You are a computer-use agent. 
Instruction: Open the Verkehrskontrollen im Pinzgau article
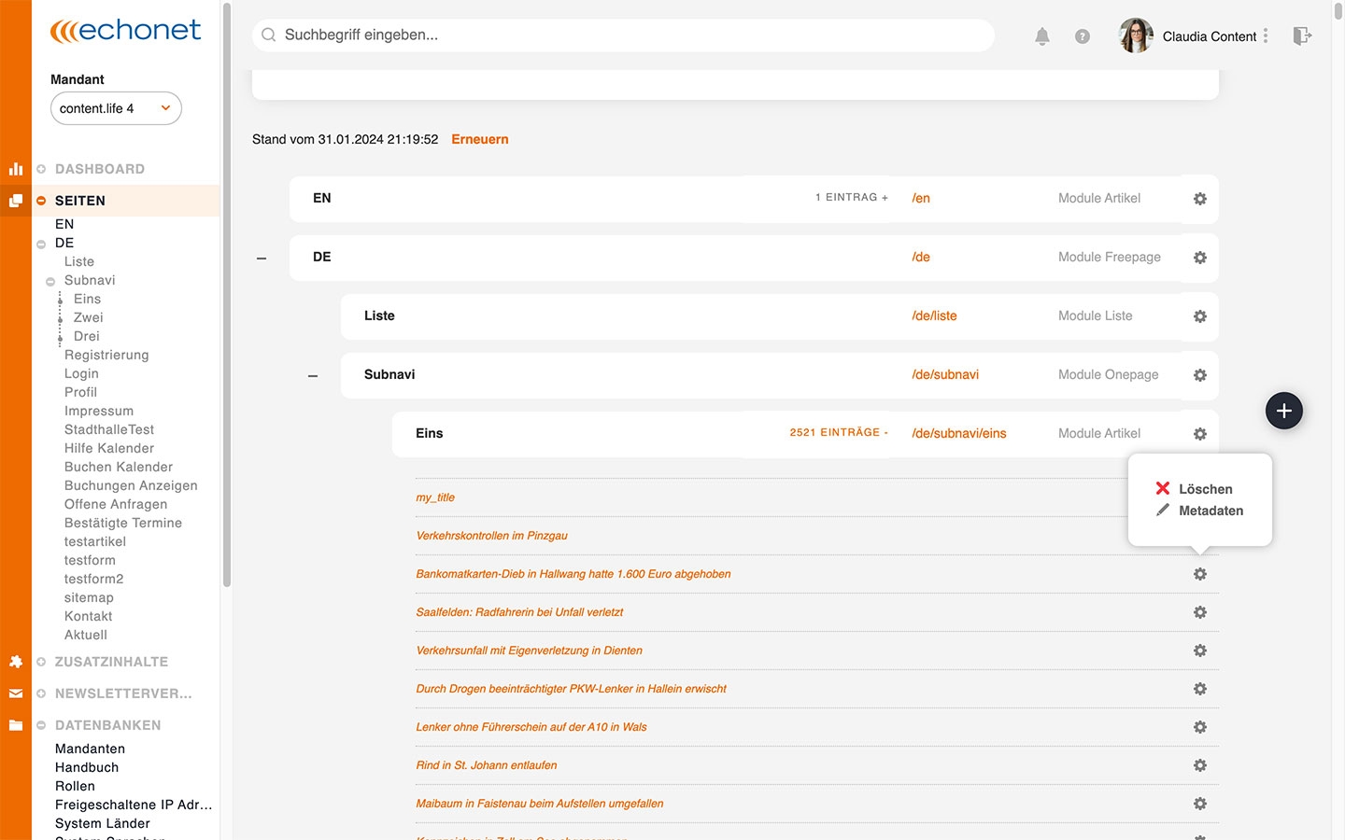[x=491, y=536]
